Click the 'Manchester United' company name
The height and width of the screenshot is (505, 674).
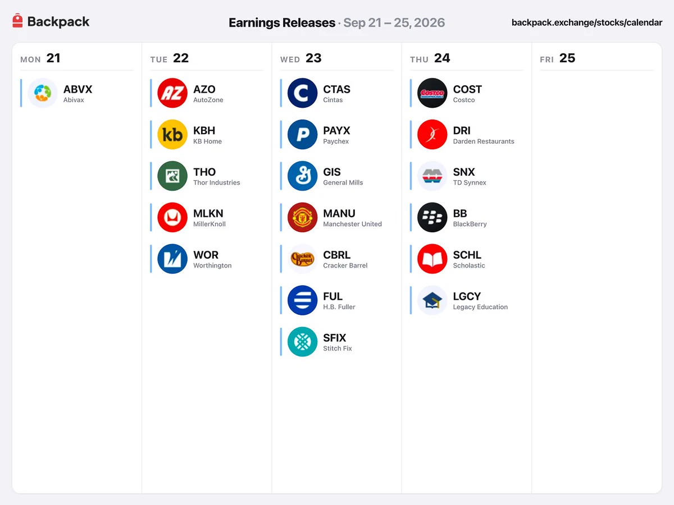[x=352, y=224]
